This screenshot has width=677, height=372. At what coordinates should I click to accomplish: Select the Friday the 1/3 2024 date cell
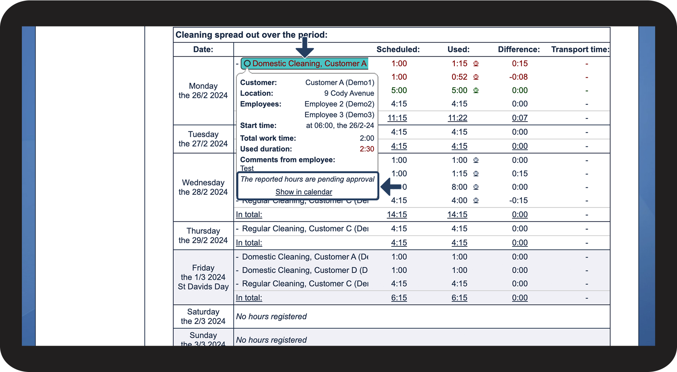203,277
